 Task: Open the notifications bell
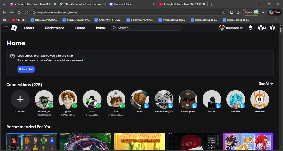[251, 28]
